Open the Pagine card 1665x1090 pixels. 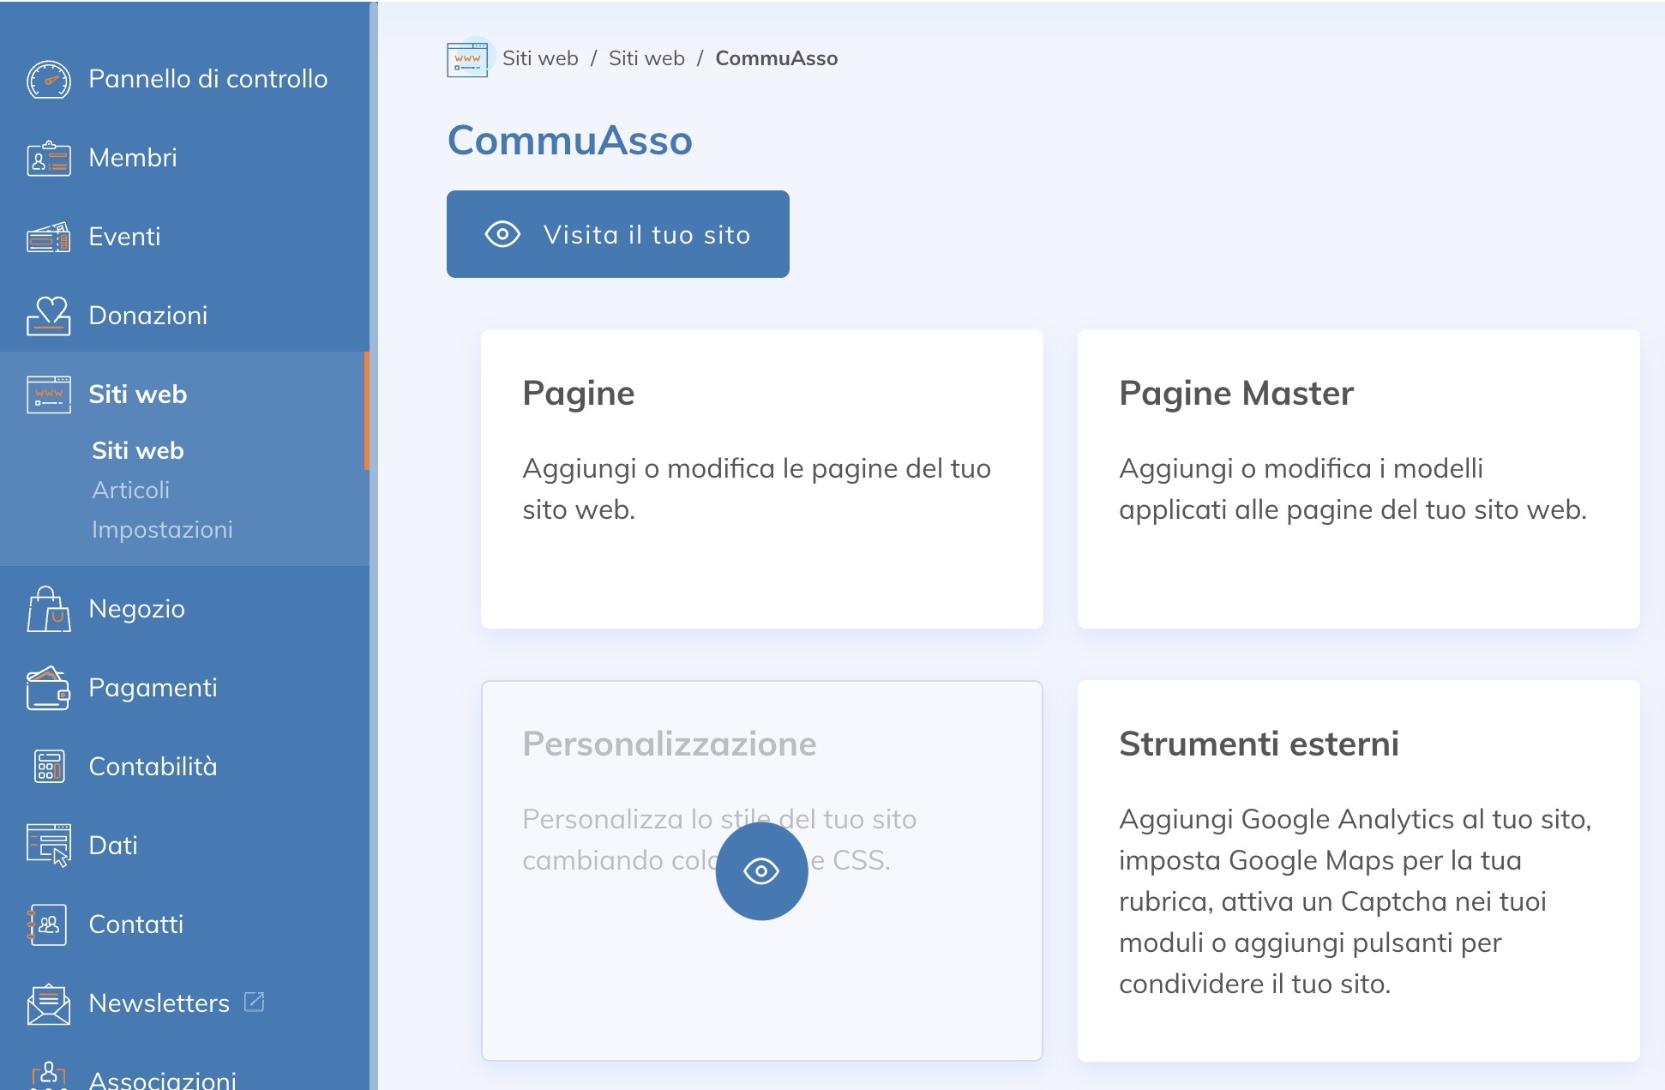pos(761,479)
